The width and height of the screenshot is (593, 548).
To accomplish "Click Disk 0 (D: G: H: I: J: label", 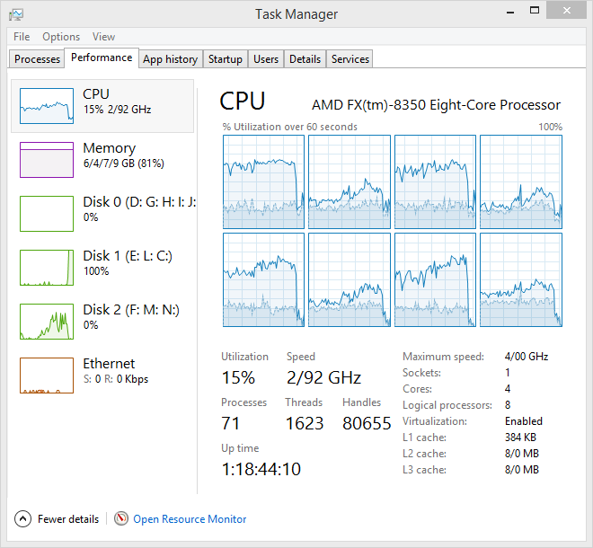I will 139,202.
